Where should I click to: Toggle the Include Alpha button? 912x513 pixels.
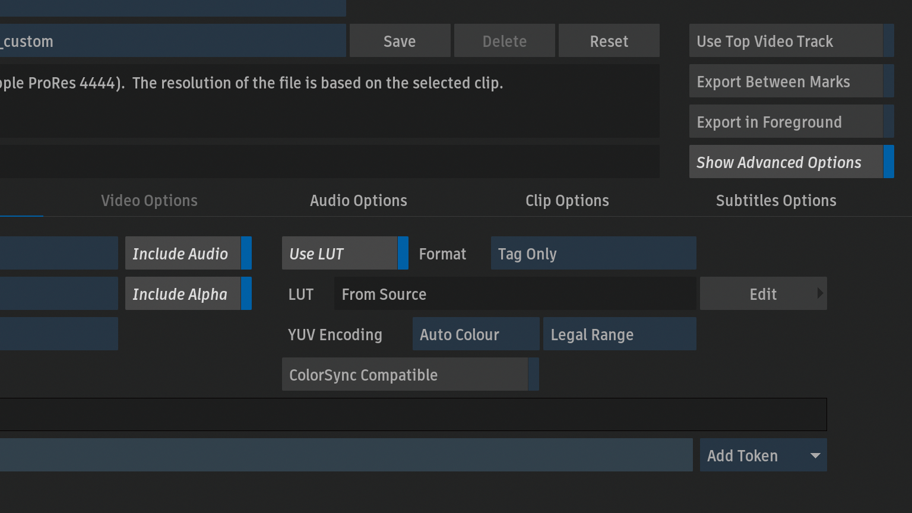[188, 294]
